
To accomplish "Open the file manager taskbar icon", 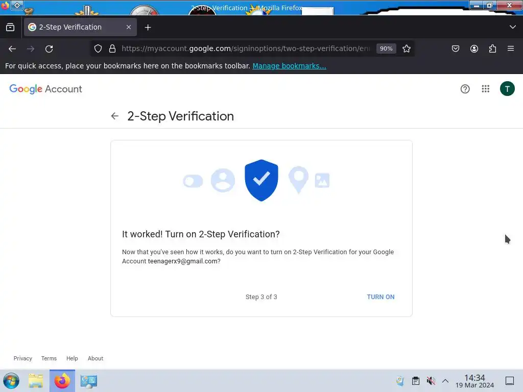I will (36, 381).
